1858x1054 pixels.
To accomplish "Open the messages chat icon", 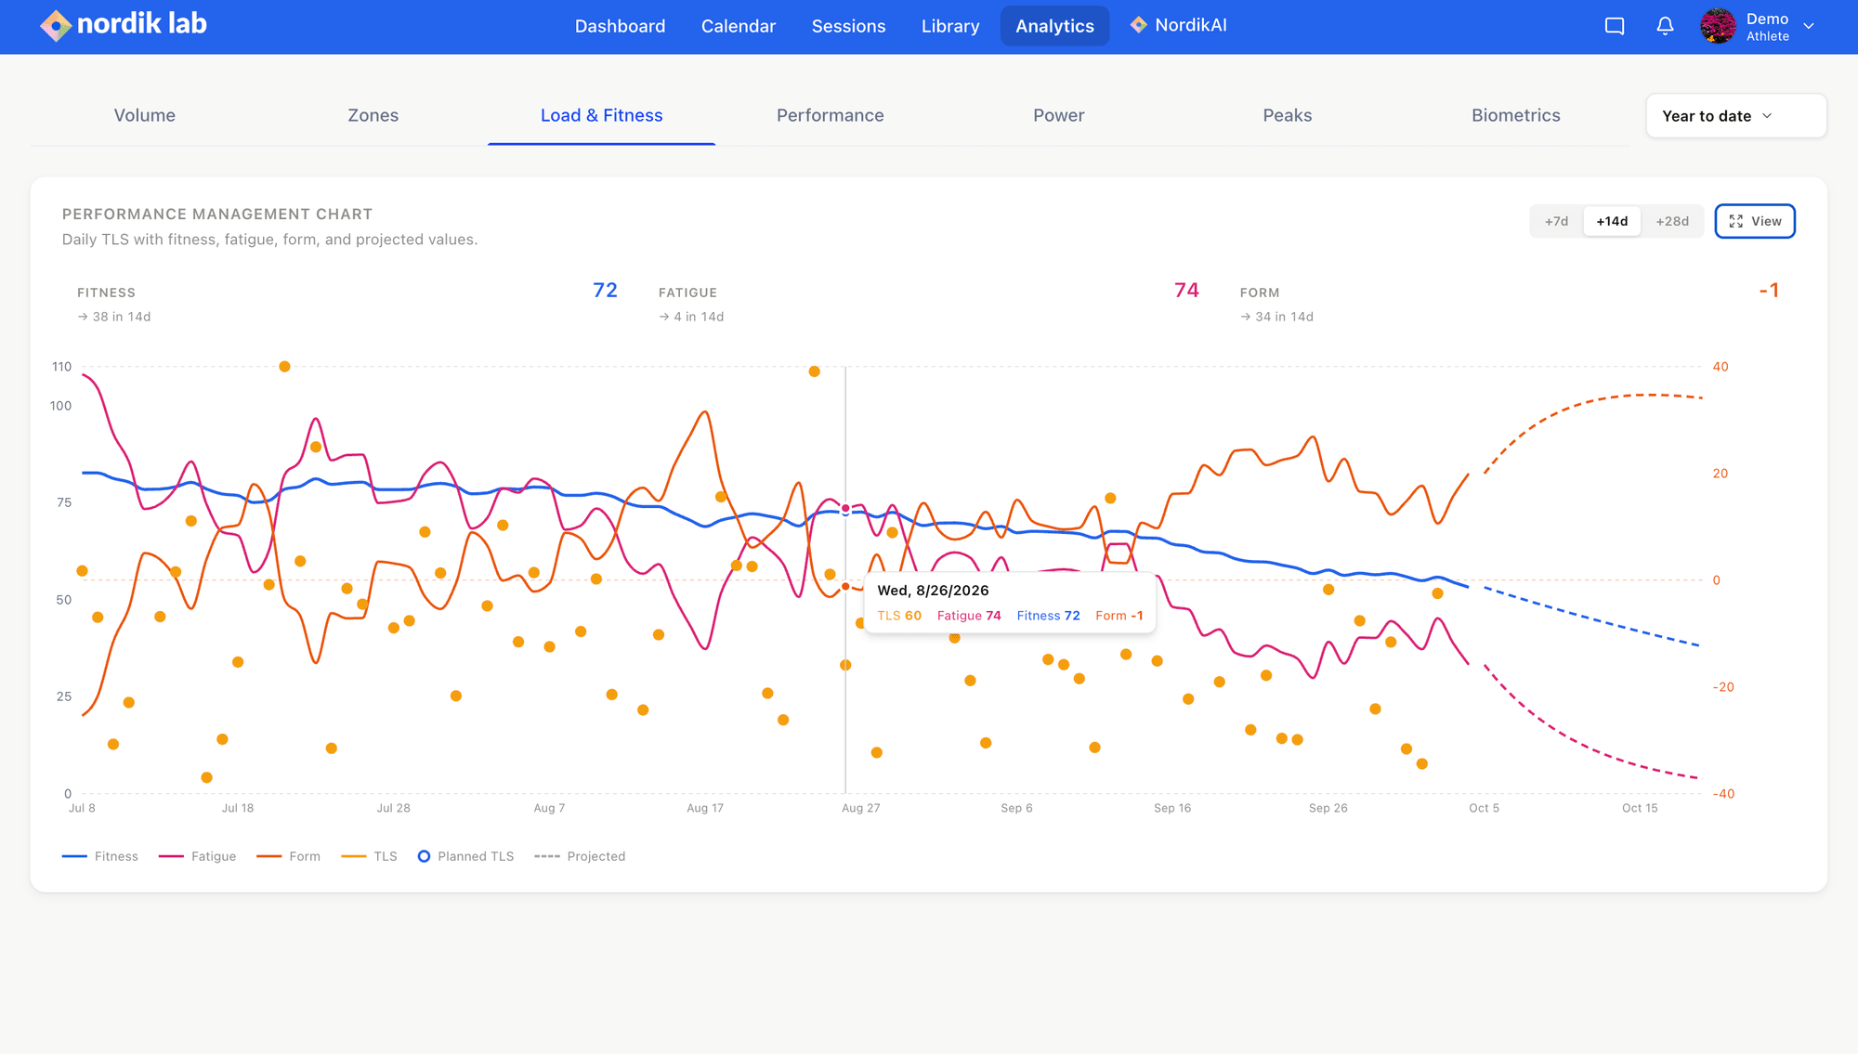I will click(1615, 26).
